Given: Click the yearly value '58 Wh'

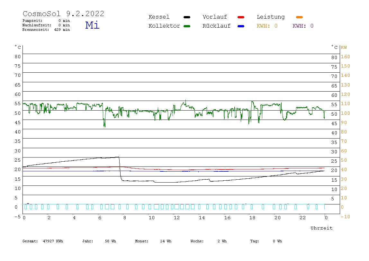Looking at the screenshot, I should point(110,241).
